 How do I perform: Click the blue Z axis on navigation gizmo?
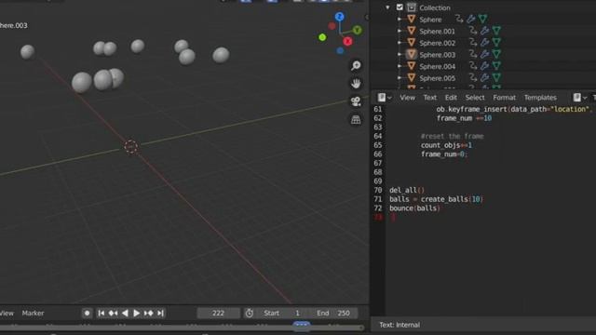coord(339,17)
